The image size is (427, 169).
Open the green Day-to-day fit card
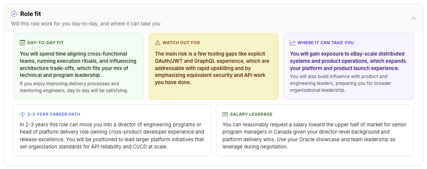click(x=79, y=66)
